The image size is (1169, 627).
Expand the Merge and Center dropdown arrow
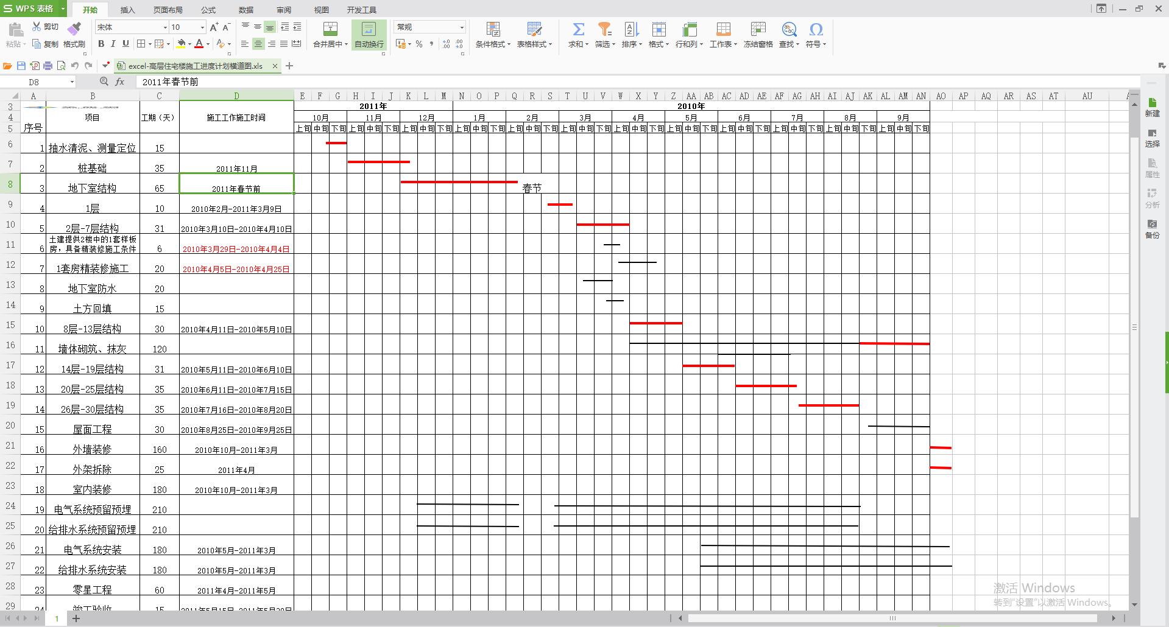(x=346, y=44)
